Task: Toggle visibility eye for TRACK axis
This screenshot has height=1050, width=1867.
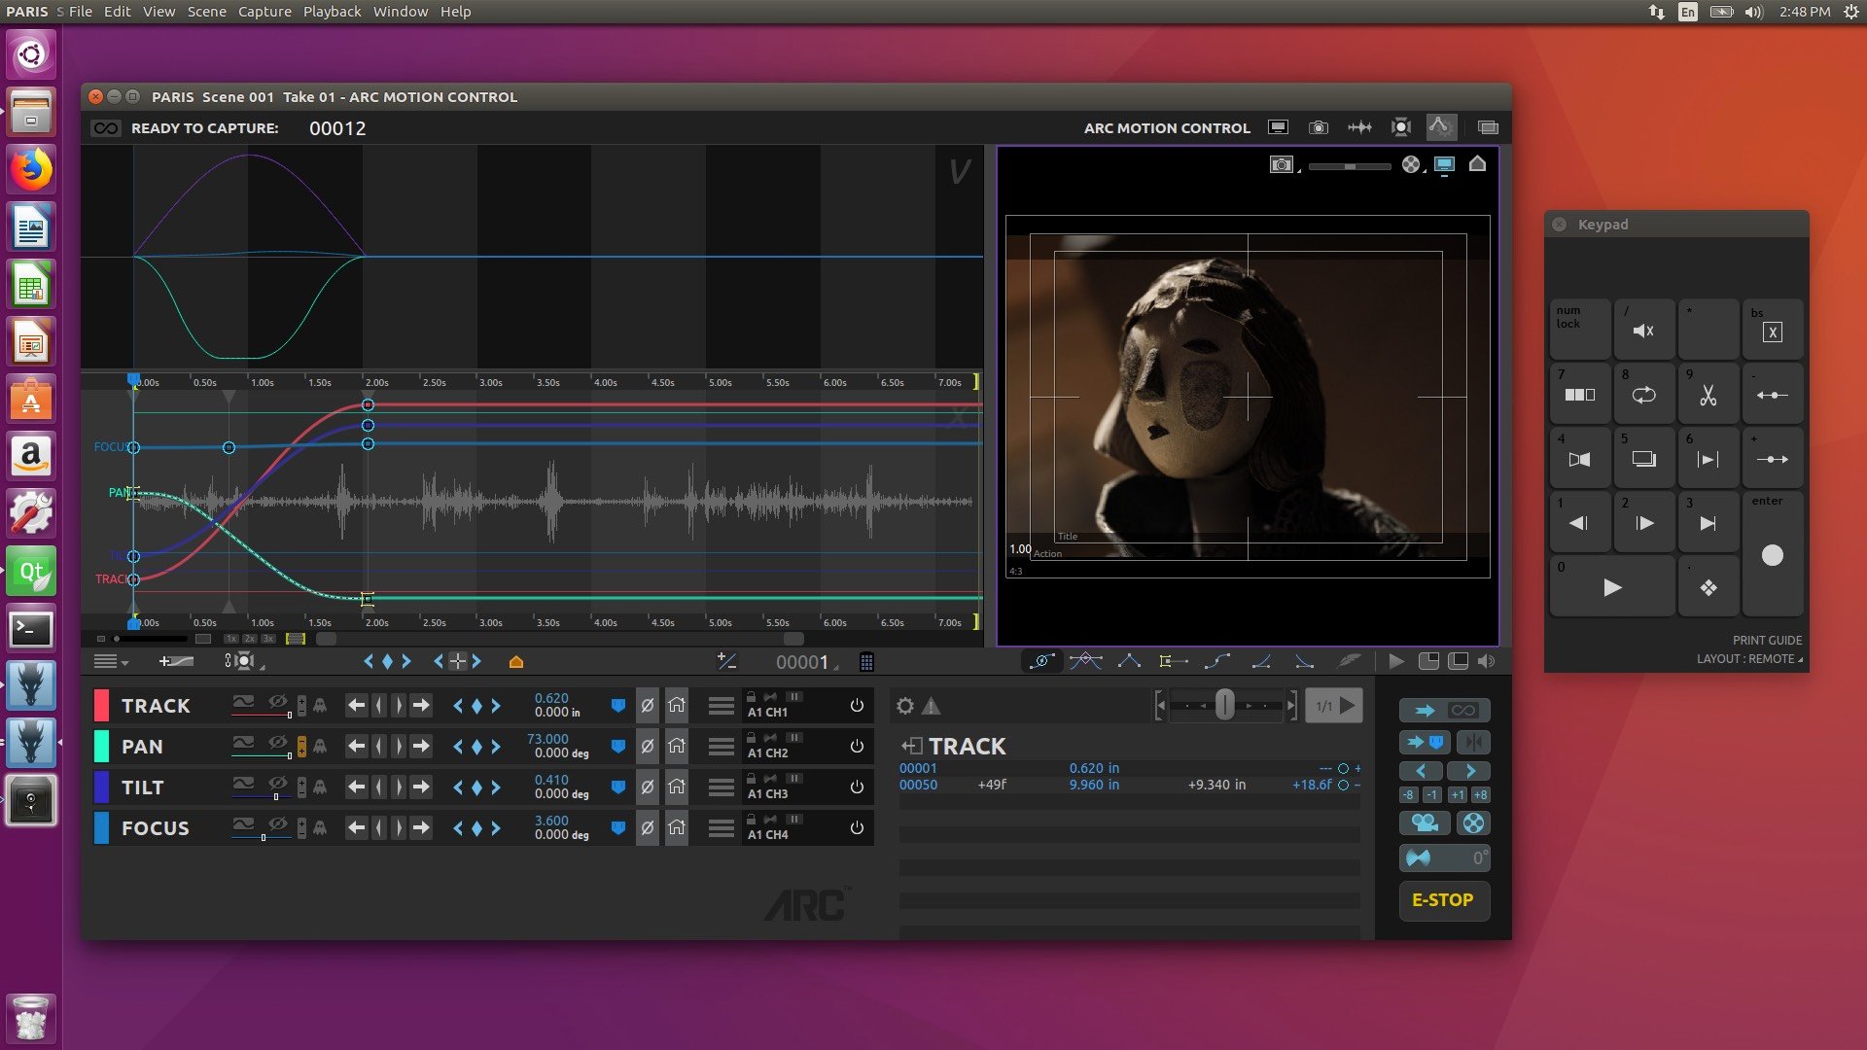Action: coord(278,701)
